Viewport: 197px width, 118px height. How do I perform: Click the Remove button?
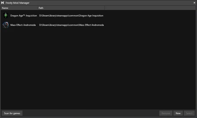pos(166,113)
